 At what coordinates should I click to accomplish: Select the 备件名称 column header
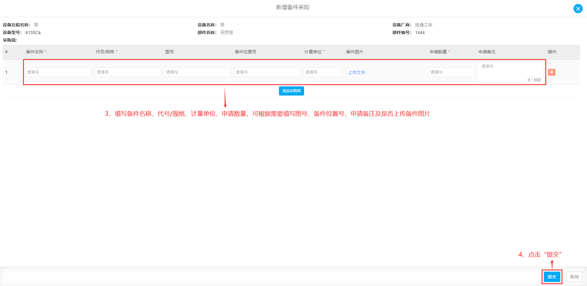35,52
